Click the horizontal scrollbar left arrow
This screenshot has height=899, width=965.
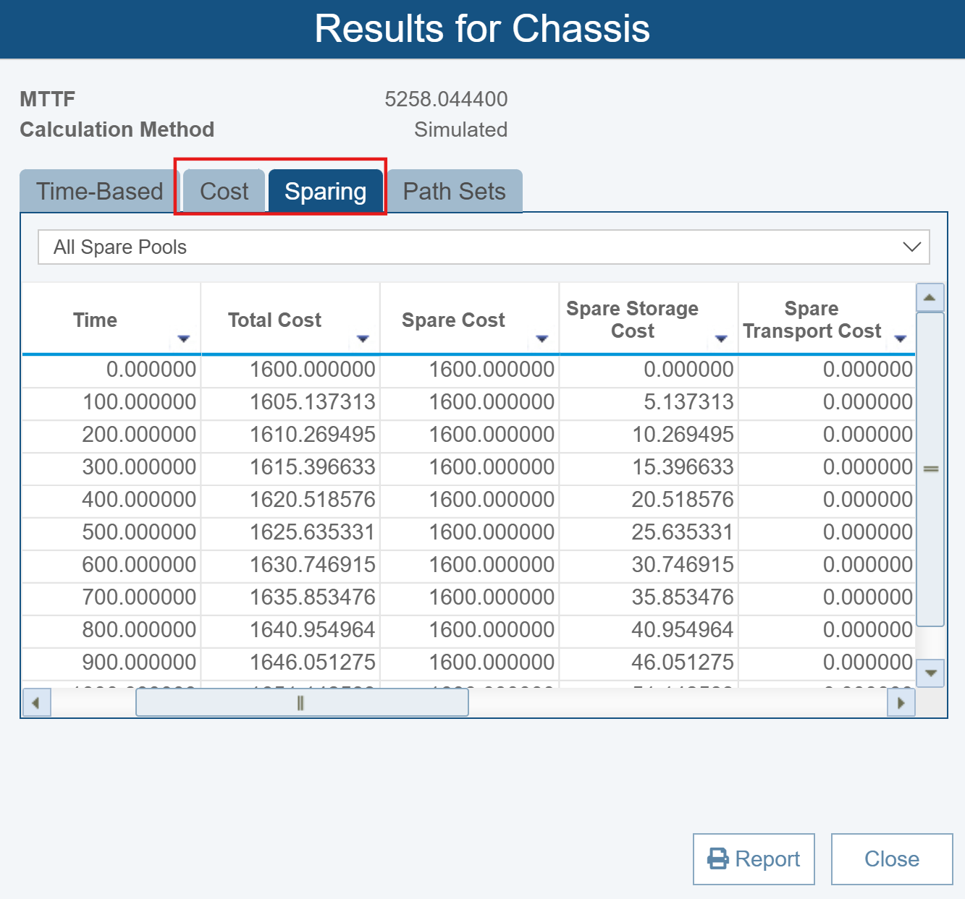tap(36, 702)
